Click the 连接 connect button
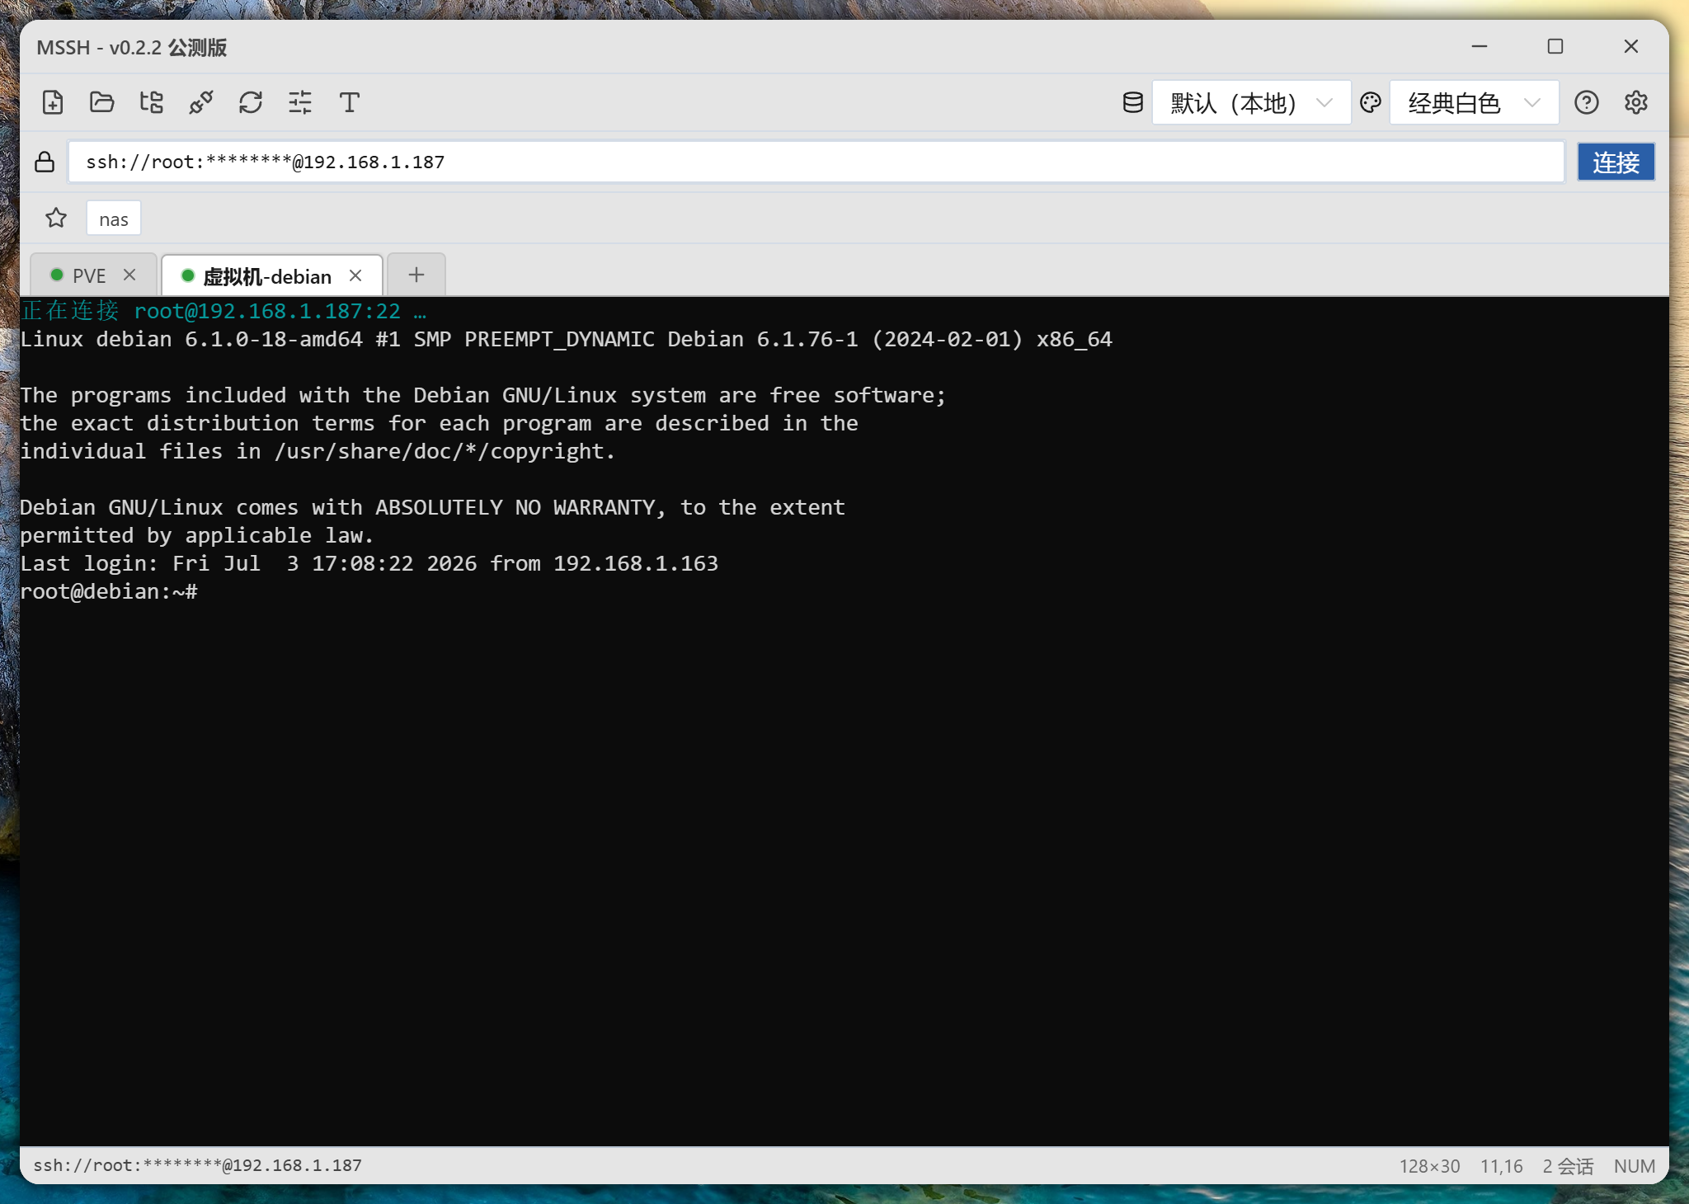 (x=1616, y=162)
